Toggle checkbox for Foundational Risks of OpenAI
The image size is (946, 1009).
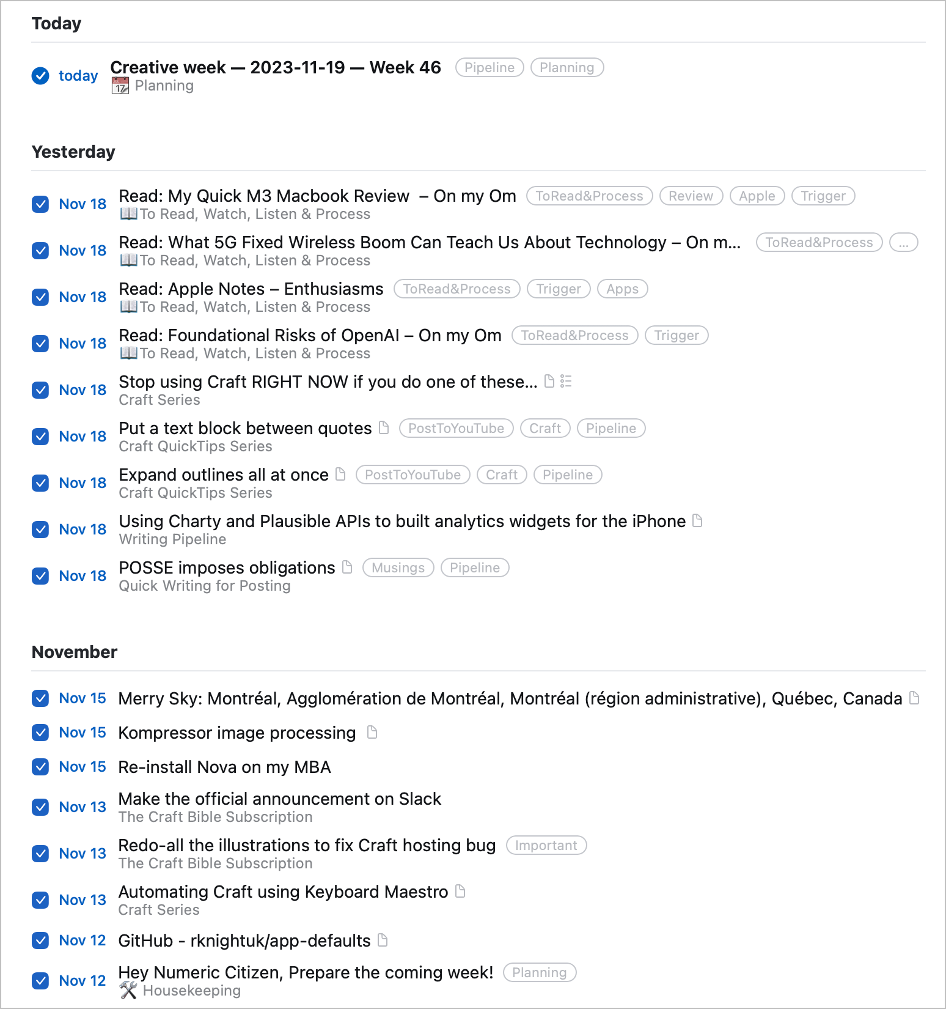[x=40, y=344]
